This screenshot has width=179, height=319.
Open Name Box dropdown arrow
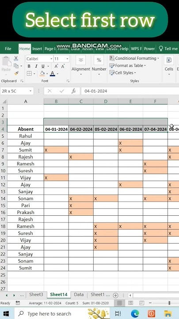30,91
